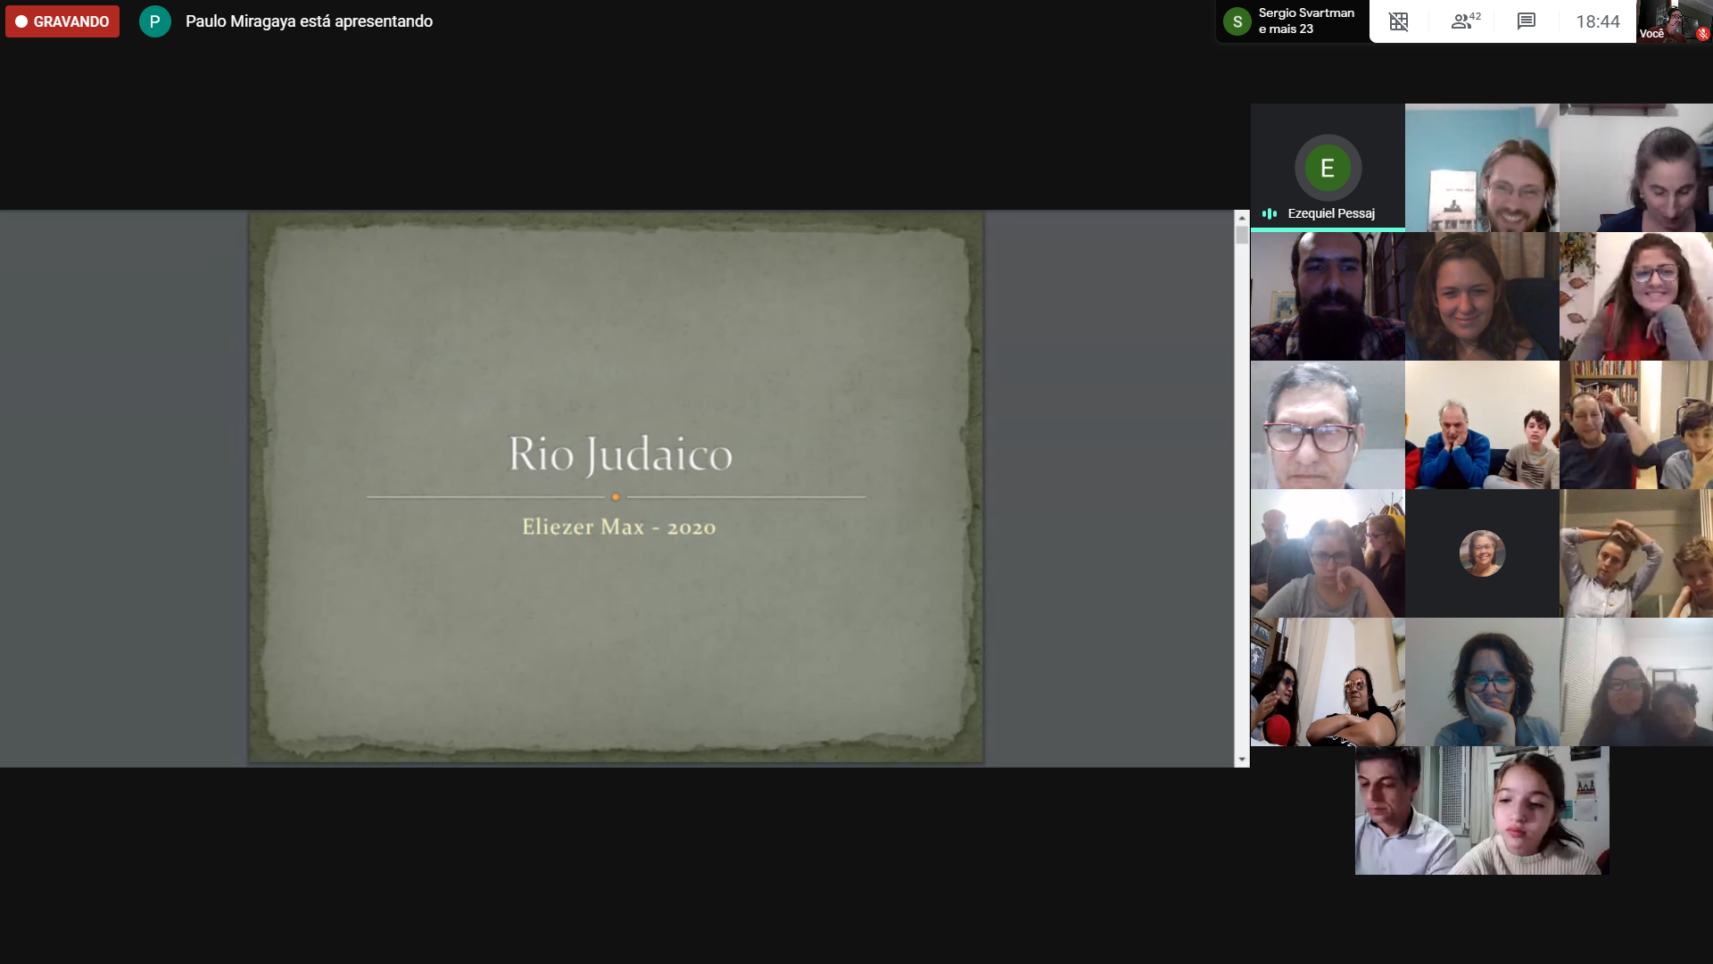The height and width of the screenshot is (964, 1713).
Task: Click 'Sergio Svartman e mais 23' text
Action: [1306, 21]
